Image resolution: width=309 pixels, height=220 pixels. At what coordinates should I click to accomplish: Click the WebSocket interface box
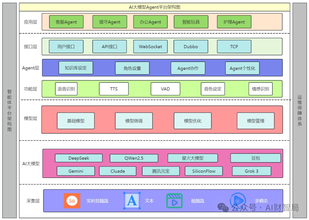point(150,47)
